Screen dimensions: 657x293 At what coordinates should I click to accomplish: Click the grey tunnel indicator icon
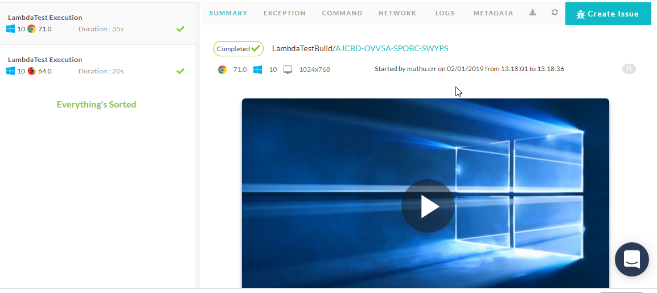tap(629, 69)
